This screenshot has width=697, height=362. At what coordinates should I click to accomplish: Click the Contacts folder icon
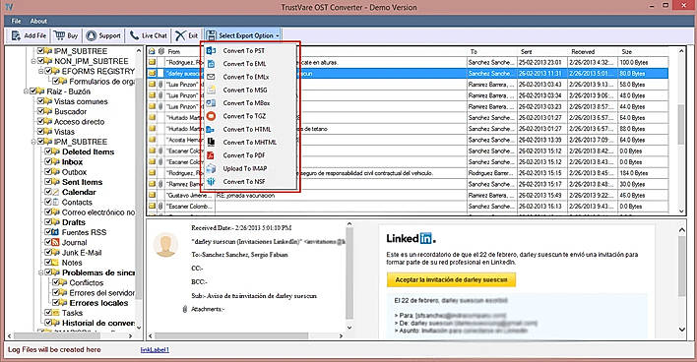pos(55,202)
